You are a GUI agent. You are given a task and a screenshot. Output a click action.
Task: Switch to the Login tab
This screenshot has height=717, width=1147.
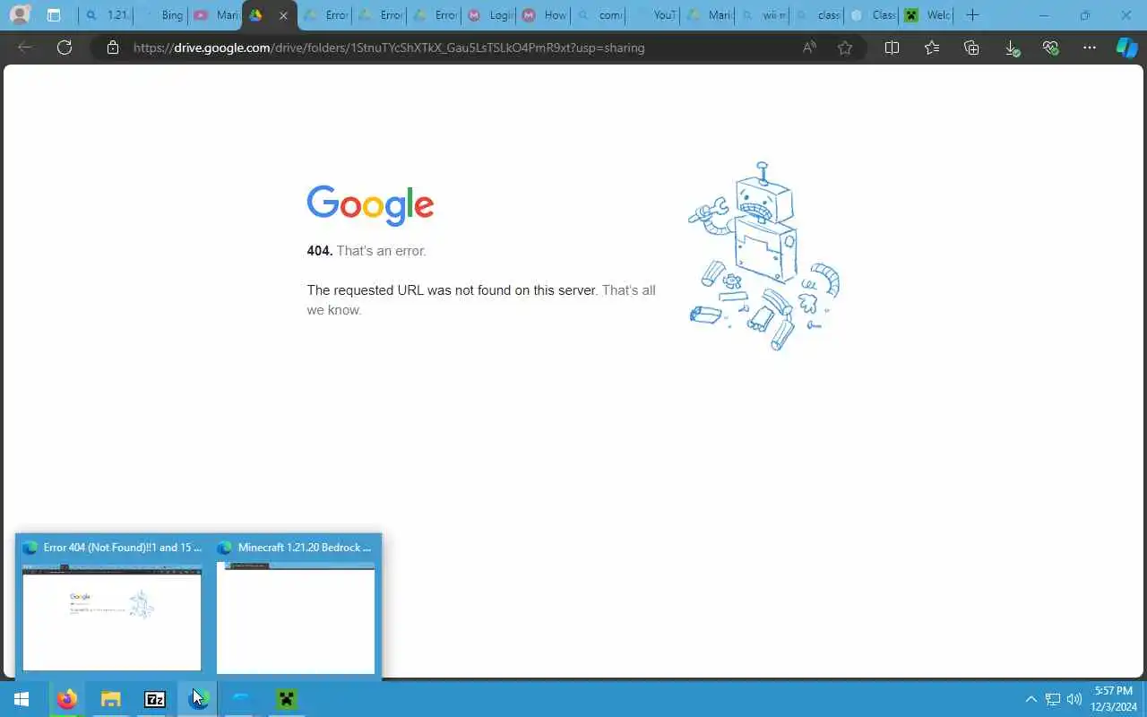pyautogui.click(x=490, y=15)
